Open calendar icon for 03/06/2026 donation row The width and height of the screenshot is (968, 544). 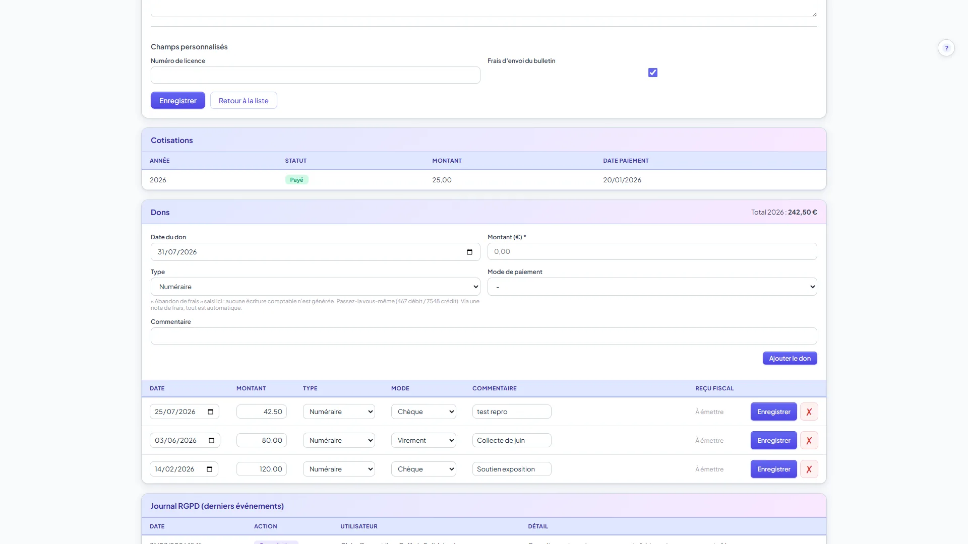click(x=212, y=440)
